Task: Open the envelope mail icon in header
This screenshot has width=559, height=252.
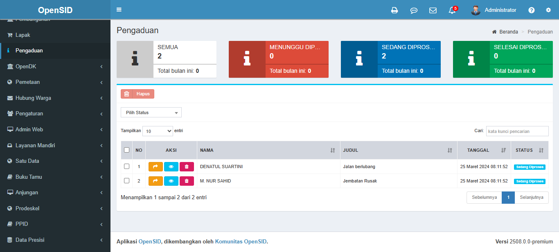Action: 433,10
